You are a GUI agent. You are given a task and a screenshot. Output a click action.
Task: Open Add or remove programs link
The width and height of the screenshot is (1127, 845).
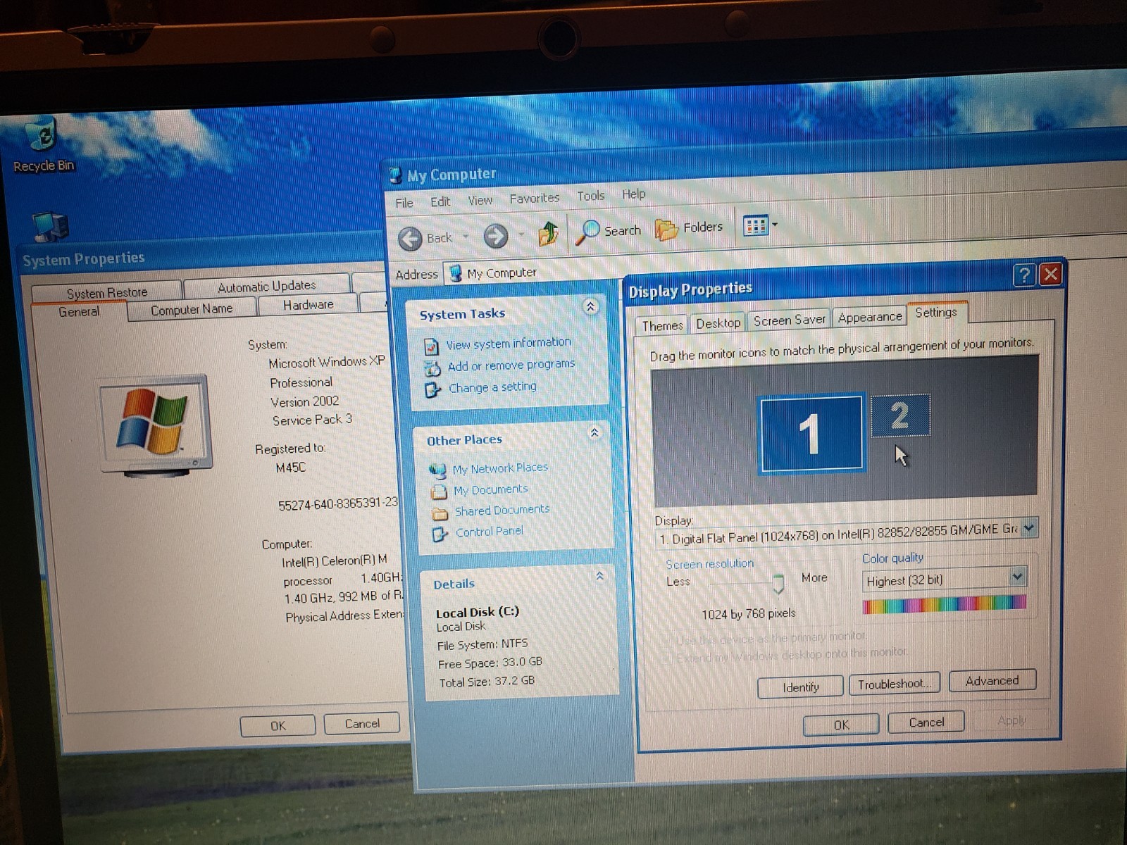click(511, 365)
